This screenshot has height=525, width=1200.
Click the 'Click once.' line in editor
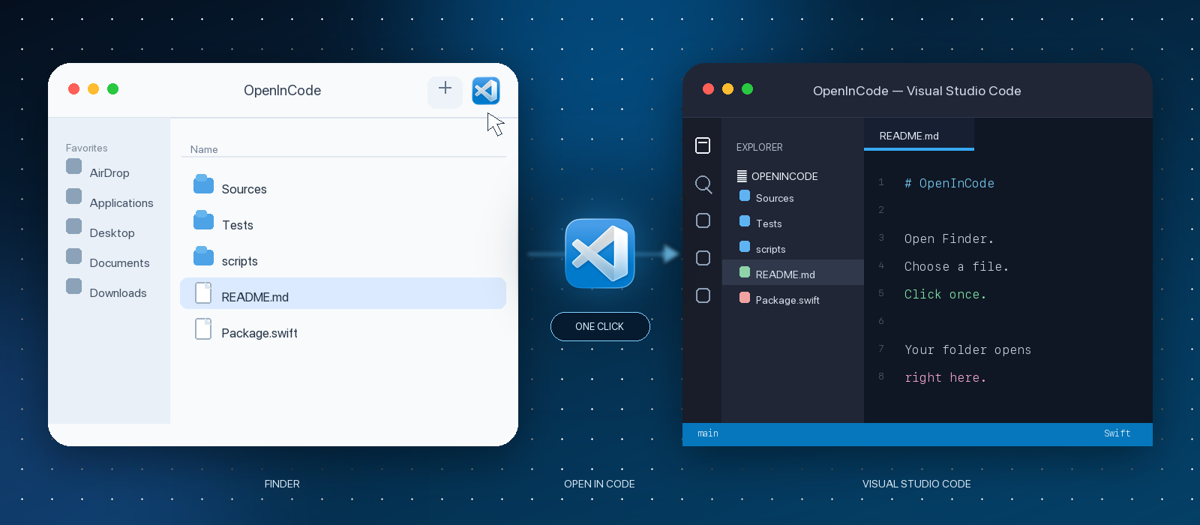[x=945, y=294]
